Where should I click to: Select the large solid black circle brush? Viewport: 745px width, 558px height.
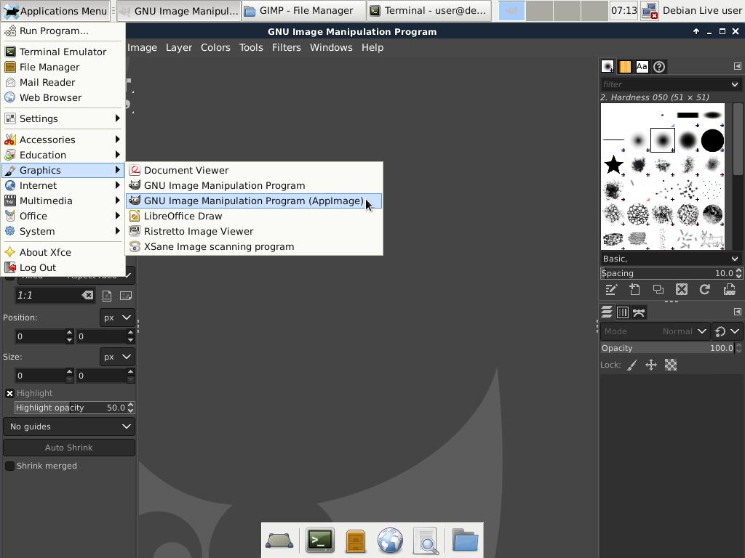(712, 140)
